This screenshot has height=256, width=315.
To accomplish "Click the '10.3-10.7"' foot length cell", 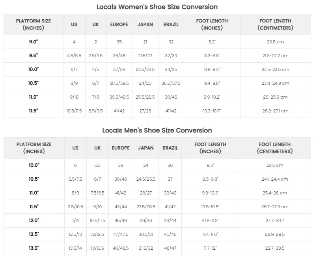I will pos(212,111).
